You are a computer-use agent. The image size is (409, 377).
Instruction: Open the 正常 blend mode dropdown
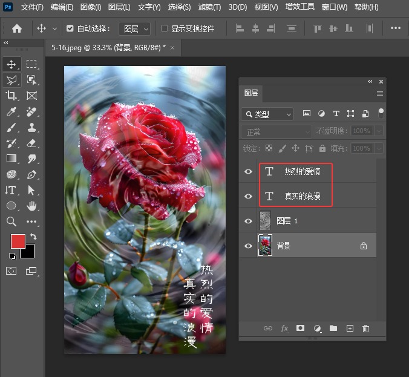point(276,131)
